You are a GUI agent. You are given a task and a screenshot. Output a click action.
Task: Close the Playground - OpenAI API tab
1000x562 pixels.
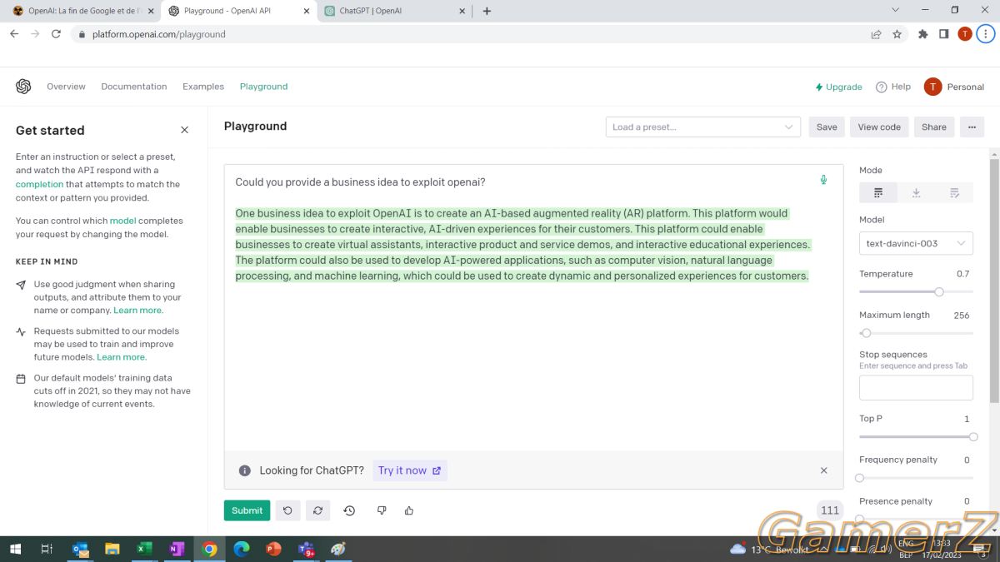(x=307, y=11)
